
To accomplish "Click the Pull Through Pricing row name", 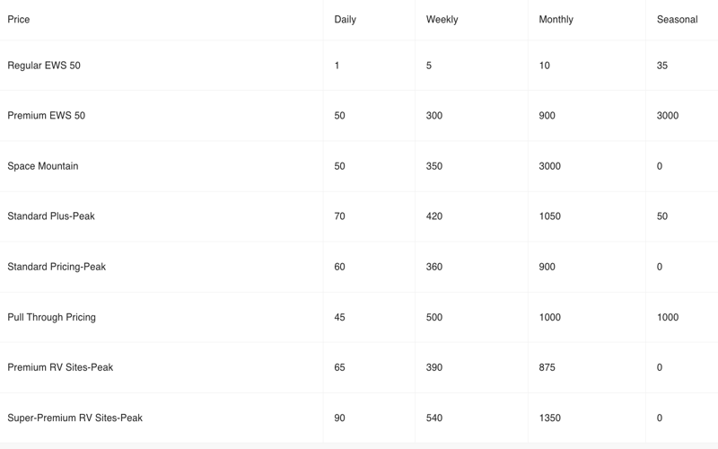I will click(51, 317).
